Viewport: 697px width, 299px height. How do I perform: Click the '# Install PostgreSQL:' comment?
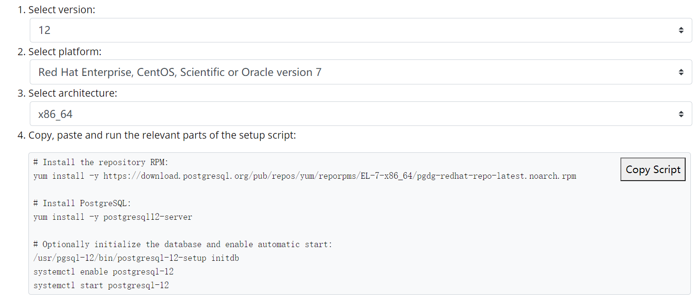82,203
